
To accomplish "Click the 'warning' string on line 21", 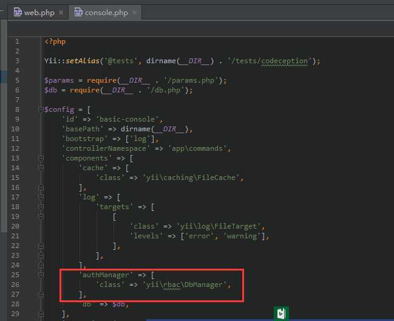I will click(242, 236).
